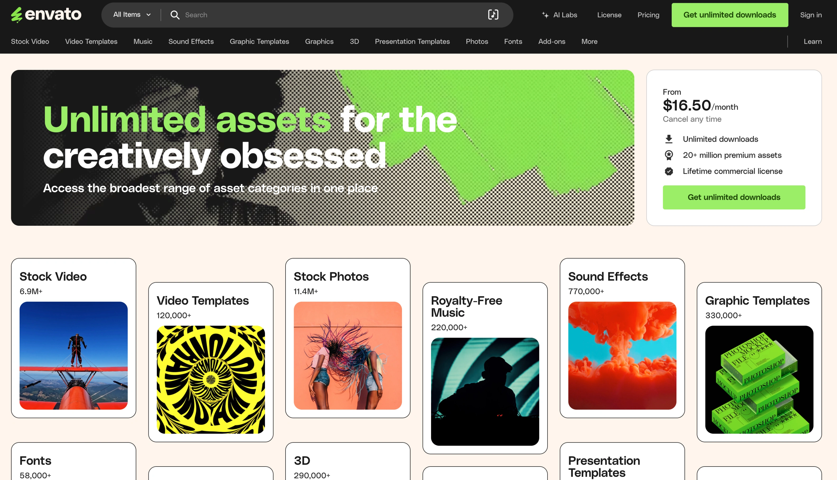Click Learn in navigation bar
The height and width of the screenshot is (480, 837).
coord(813,42)
